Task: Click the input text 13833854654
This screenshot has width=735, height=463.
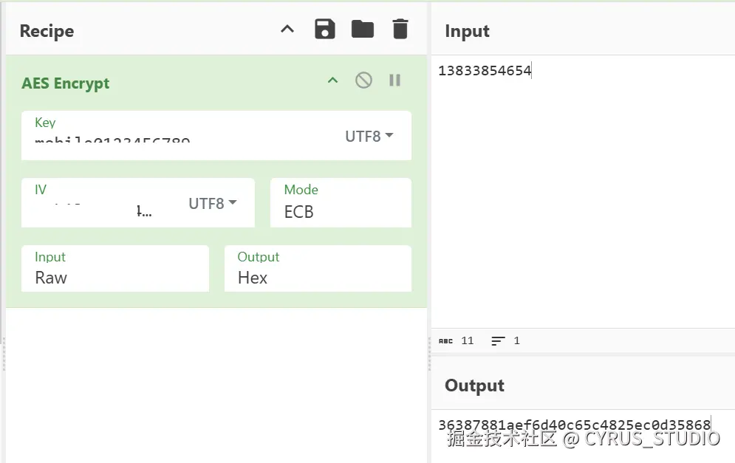Action: point(485,71)
